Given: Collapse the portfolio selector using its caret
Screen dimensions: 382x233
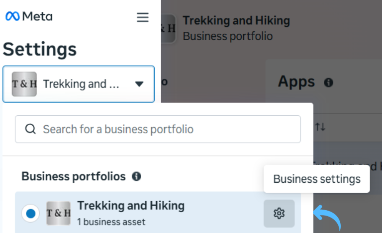Looking at the screenshot, I should (x=139, y=84).
